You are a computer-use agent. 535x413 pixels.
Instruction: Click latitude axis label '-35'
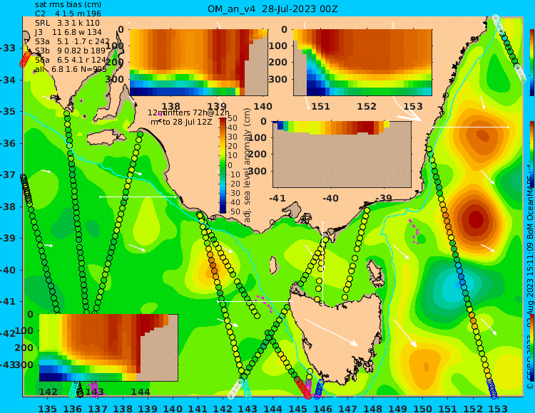pyautogui.click(x=8, y=112)
